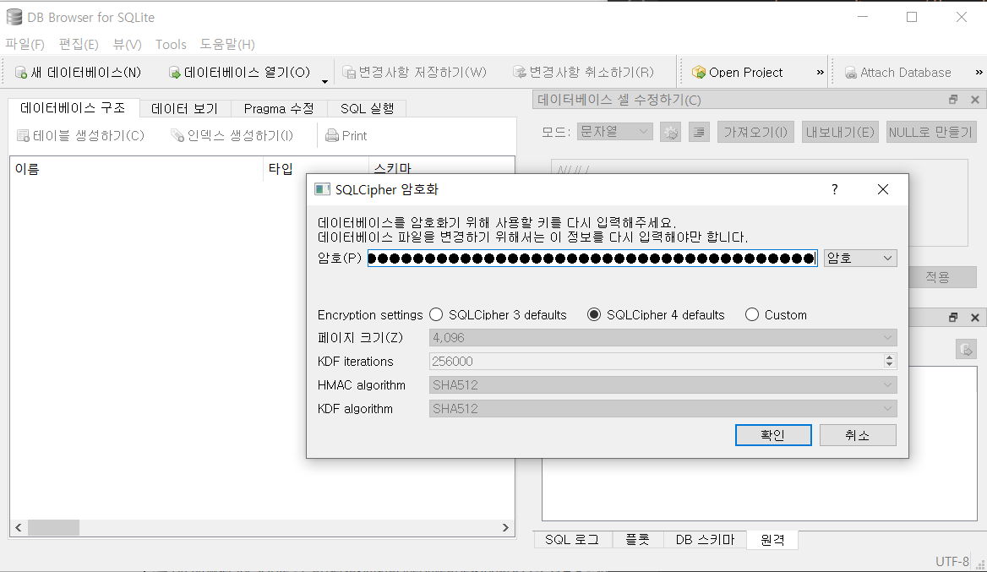Click 변경사항 취소하기 (Revert Changes)
This screenshot has height=572, width=987.
click(584, 73)
